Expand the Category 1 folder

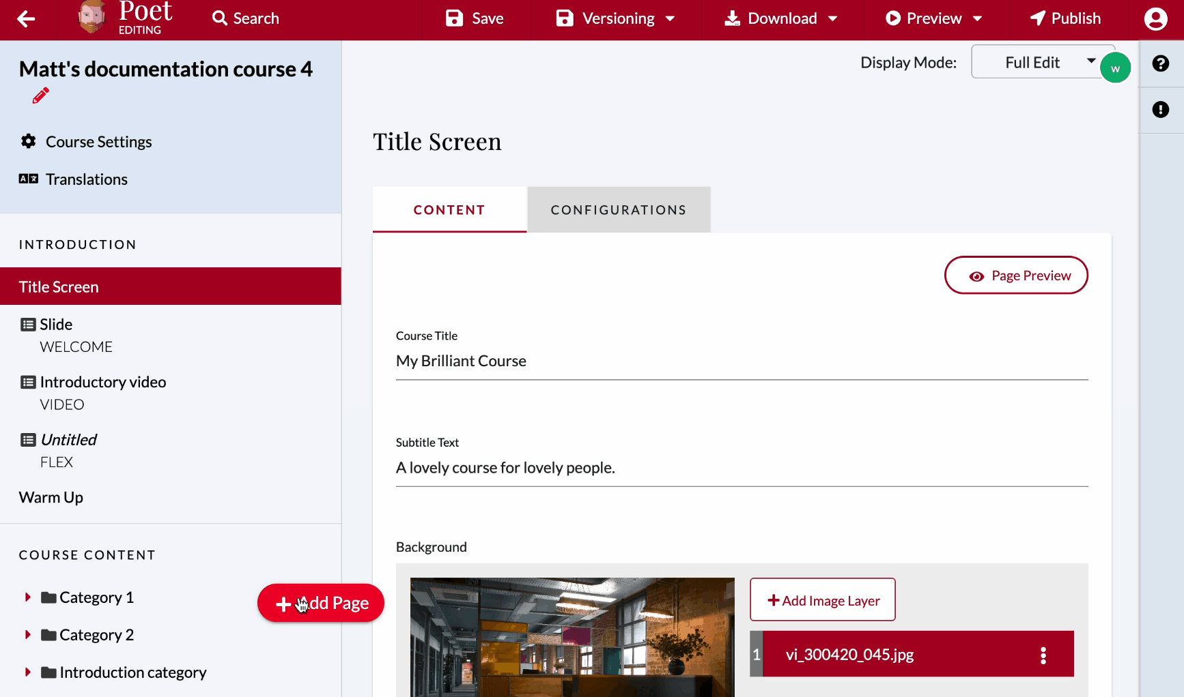point(28,597)
